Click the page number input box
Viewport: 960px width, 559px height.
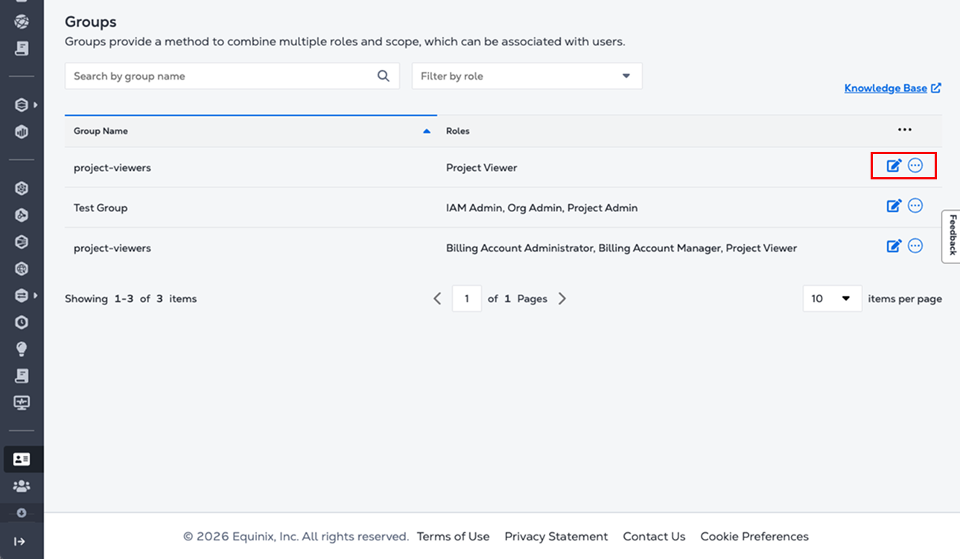(467, 298)
